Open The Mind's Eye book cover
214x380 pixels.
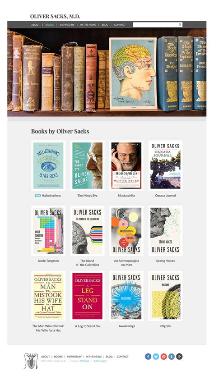(87, 165)
